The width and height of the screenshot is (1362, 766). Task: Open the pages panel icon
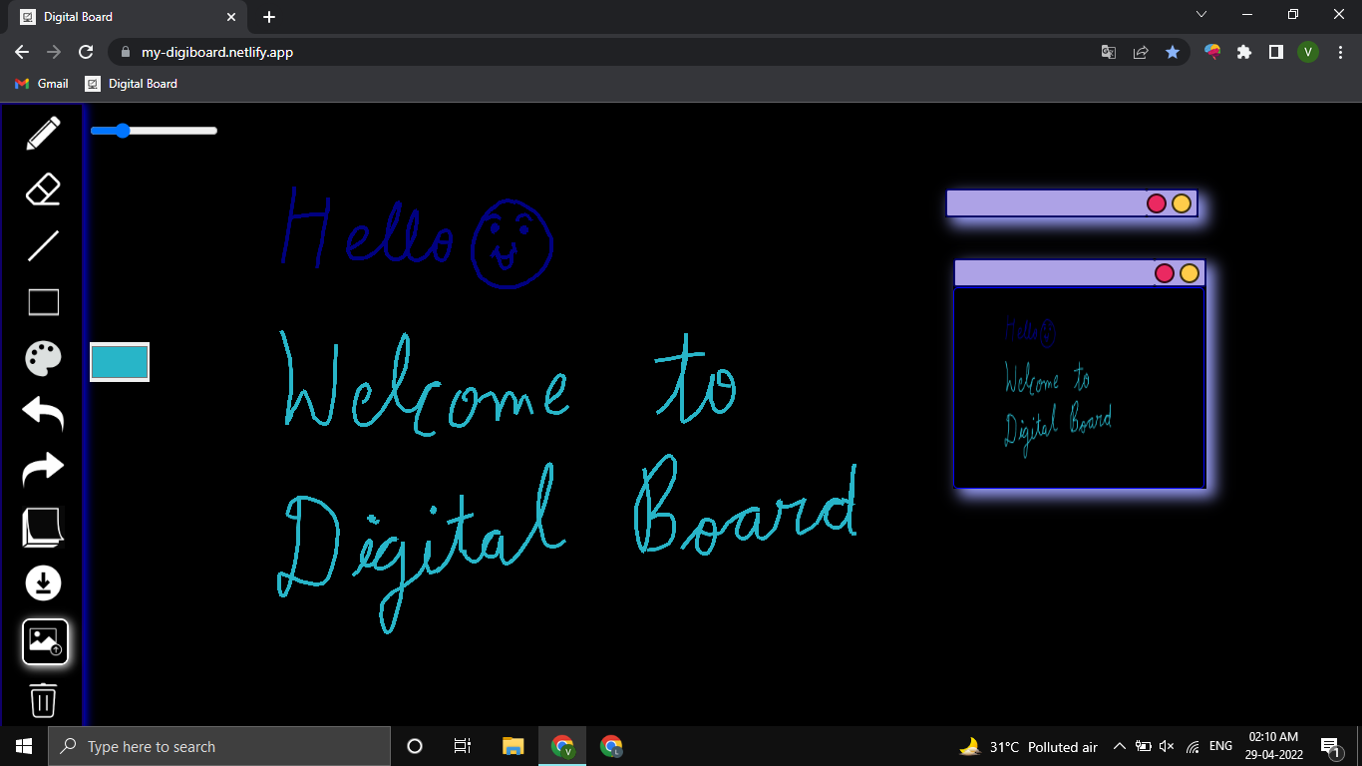point(43,526)
